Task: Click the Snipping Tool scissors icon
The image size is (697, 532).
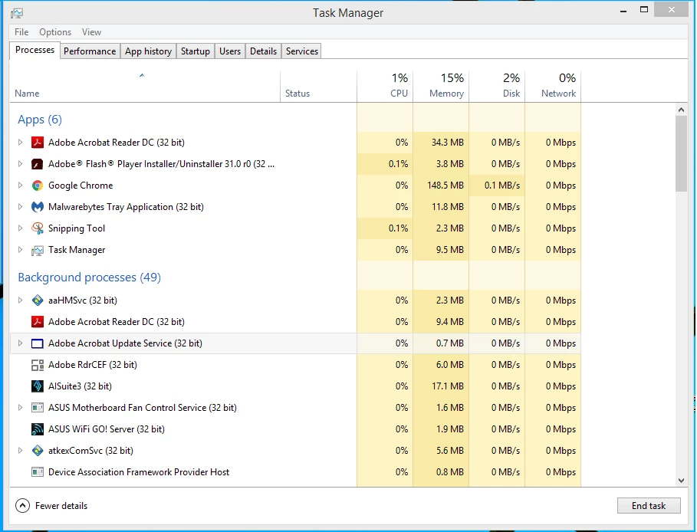Action: 38,228
